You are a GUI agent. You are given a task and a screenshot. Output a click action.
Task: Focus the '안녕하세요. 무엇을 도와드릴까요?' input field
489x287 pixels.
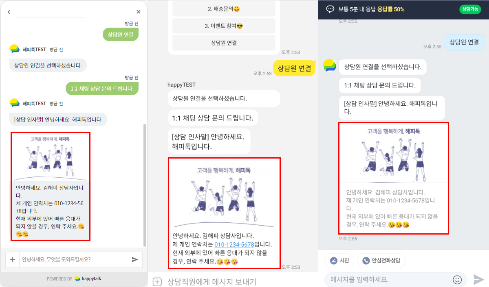coord(74,259)
